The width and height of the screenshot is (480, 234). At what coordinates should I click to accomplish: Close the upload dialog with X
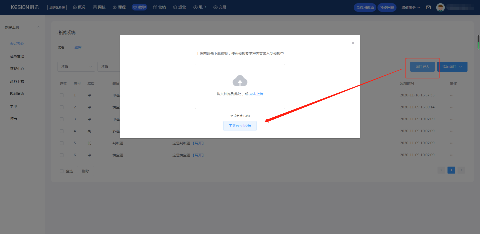tap(353, 43)
